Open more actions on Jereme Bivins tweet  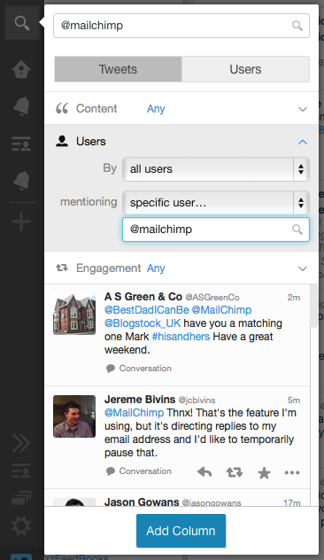[x=292, y=472]
